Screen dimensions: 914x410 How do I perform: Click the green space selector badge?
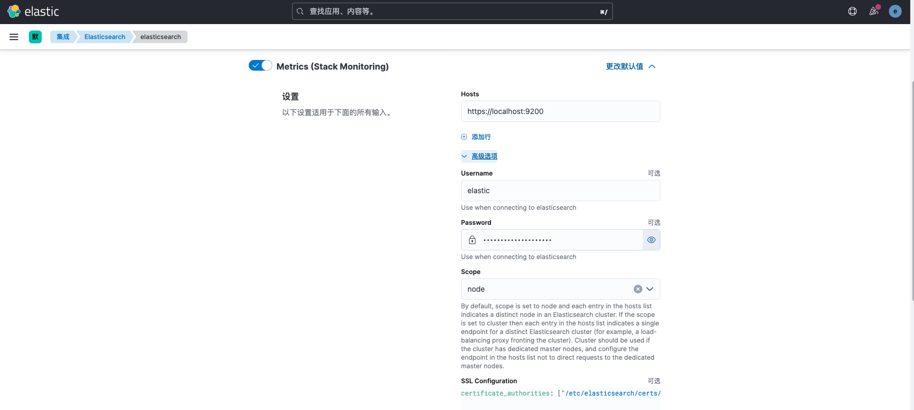point(35,37)
